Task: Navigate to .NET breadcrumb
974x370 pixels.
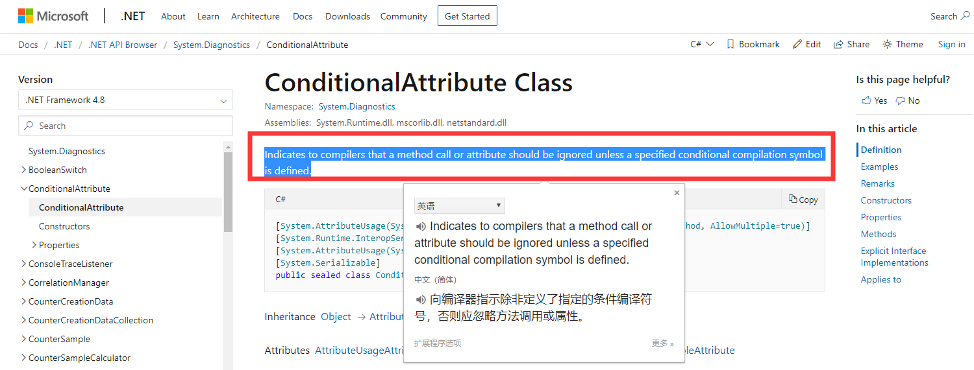Action: 63,45
